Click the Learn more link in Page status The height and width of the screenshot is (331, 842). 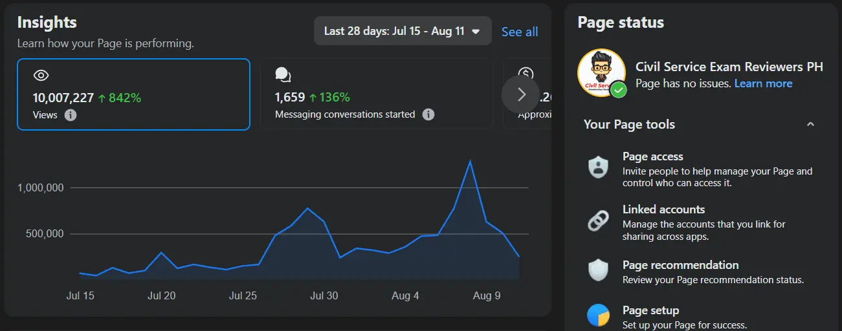763,83
